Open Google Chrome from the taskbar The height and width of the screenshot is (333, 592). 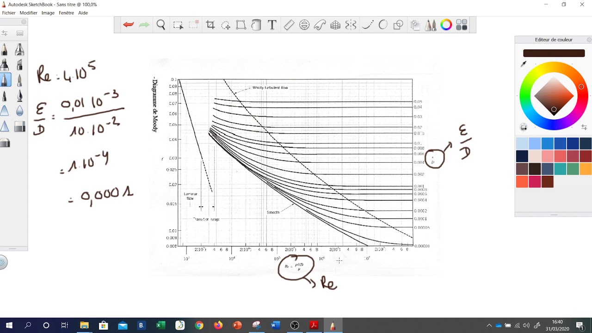click(199, 326)
